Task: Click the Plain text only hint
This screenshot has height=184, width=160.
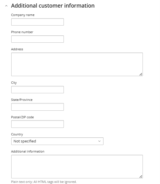Action: 44,182
